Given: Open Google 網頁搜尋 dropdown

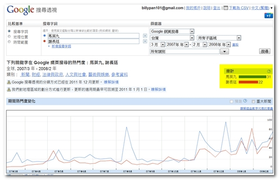Looking at the screenshot, I should click(x=172, y=31).
